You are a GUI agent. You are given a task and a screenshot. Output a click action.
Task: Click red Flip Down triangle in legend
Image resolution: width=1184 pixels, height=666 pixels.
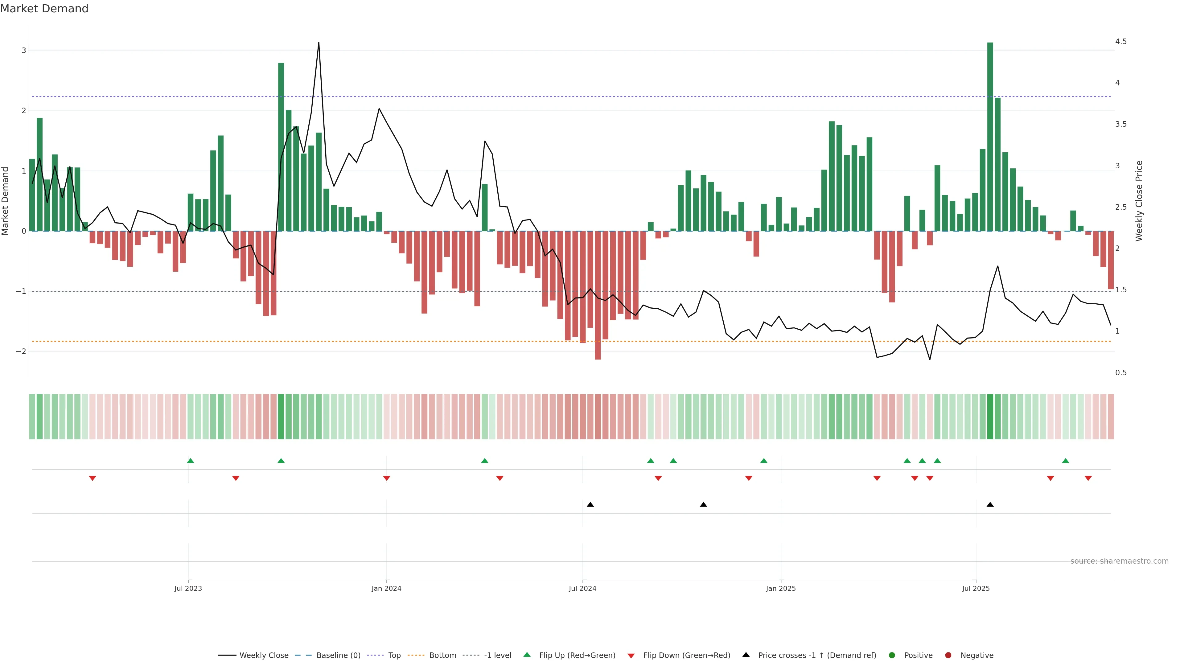coord(631,656)
